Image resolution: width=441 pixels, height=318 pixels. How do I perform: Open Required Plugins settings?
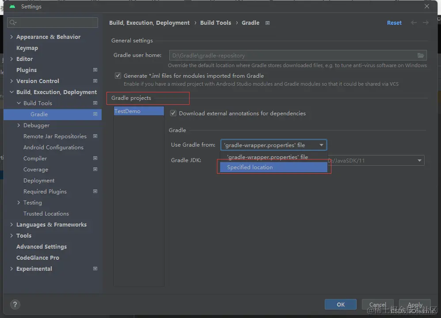click(45, 192)
